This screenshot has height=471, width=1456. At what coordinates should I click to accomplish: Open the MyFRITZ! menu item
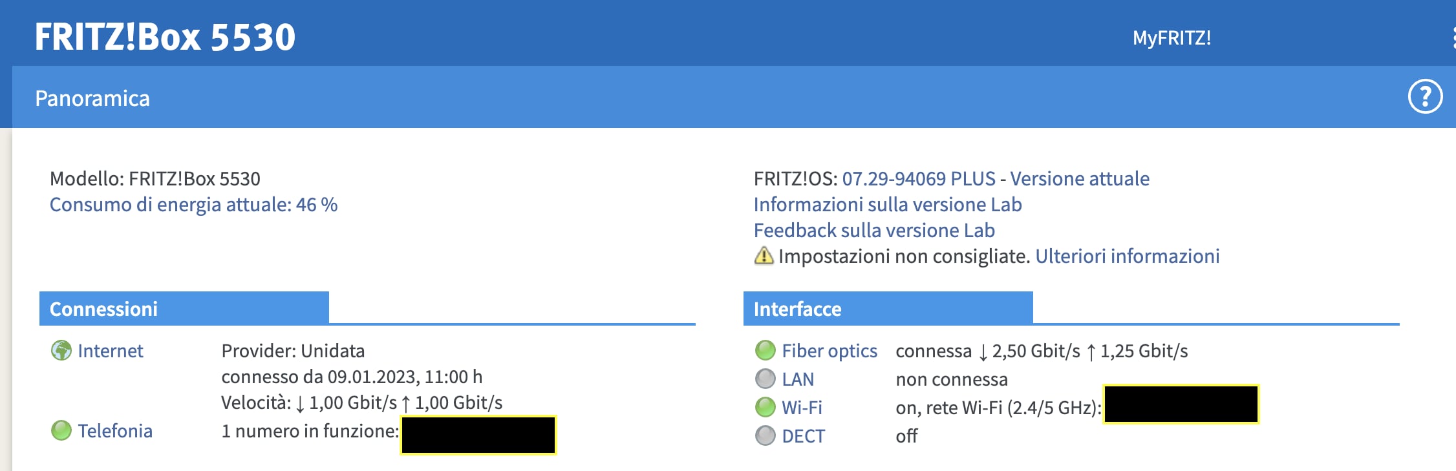coord(1172,38)
